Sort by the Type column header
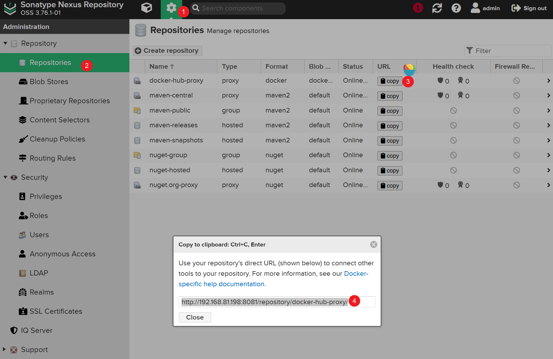Viewport: 553px width, 359px height. pos(239,67)
